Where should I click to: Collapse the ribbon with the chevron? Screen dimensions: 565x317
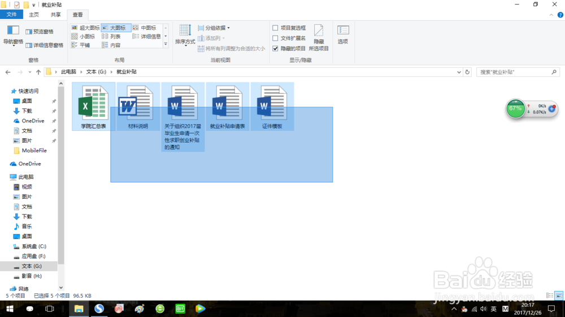(551, 15)
